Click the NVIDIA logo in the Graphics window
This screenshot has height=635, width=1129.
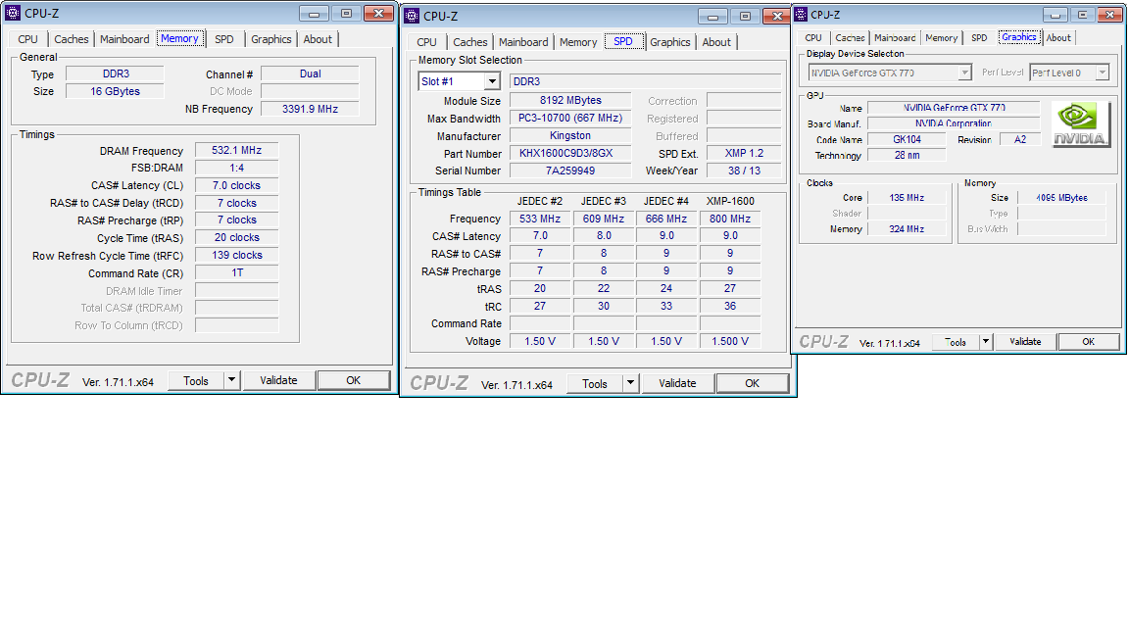(1080, 123)
